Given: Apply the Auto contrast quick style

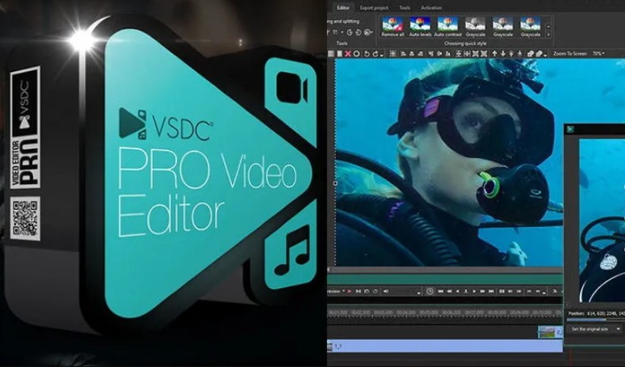Looking at the screenshot, I should coord(448,27).
